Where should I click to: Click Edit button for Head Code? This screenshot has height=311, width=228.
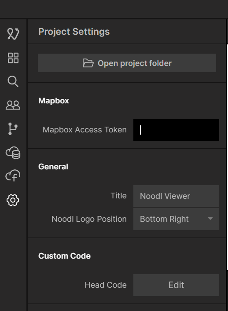point(176,285)
